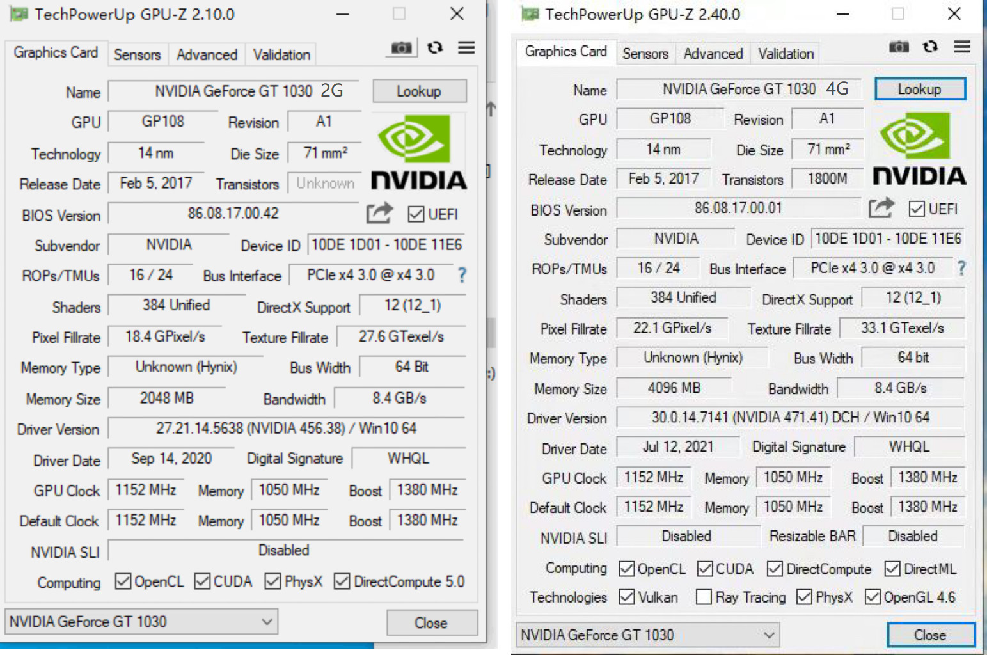Click Memory Size value 2048 MB
The width and height of the screenshot is (987, 655).
[x=168, y=399]
